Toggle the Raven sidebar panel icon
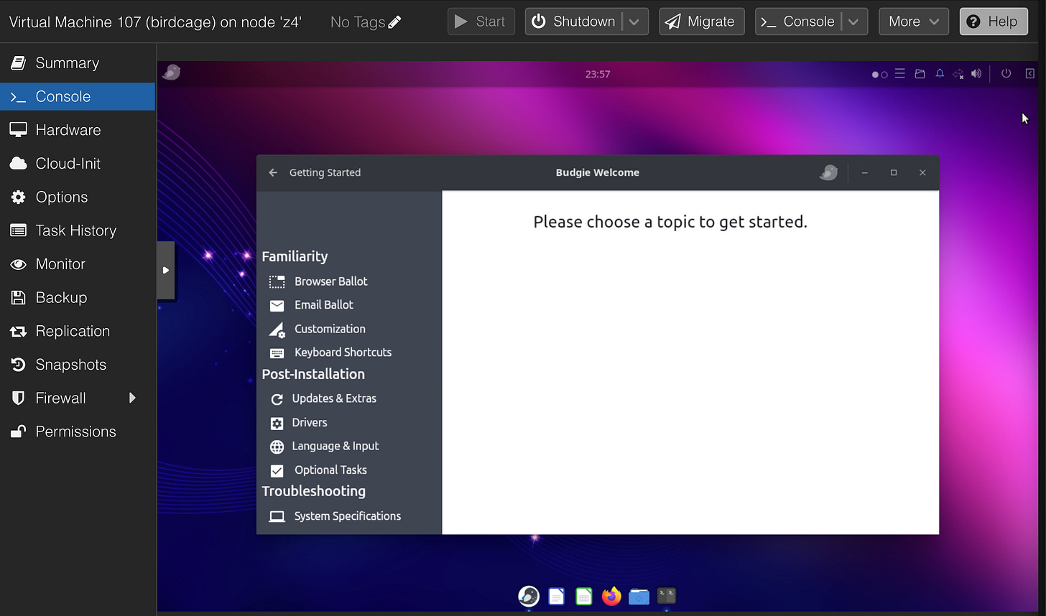This screenshot has height=616, width=1046. coord(1029,74)
